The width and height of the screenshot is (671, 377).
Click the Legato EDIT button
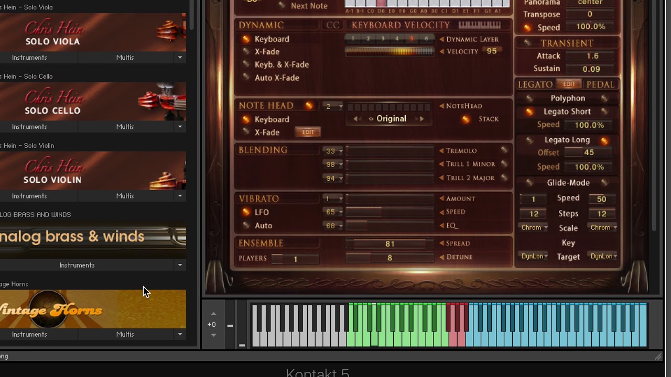coord(569,84)
